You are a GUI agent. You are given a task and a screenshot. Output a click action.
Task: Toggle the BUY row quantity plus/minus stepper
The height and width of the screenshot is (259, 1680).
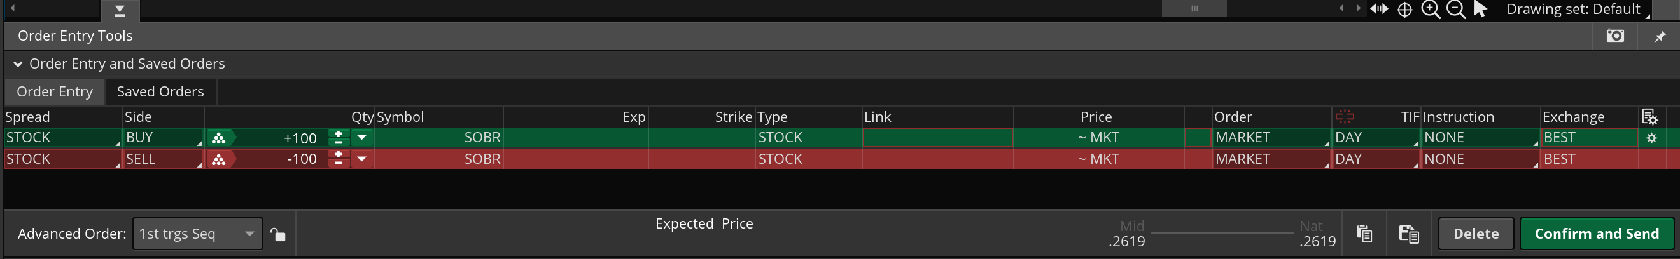point(338,137)
